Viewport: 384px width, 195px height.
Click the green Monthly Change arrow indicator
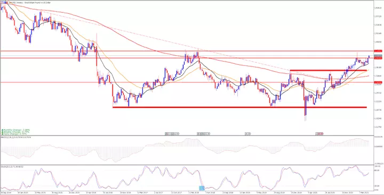[3, 130]
